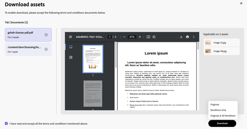Rotate the PDF counterclockwise
The width and height of the screenshot is (247, 129).
[x=154, y=37]
